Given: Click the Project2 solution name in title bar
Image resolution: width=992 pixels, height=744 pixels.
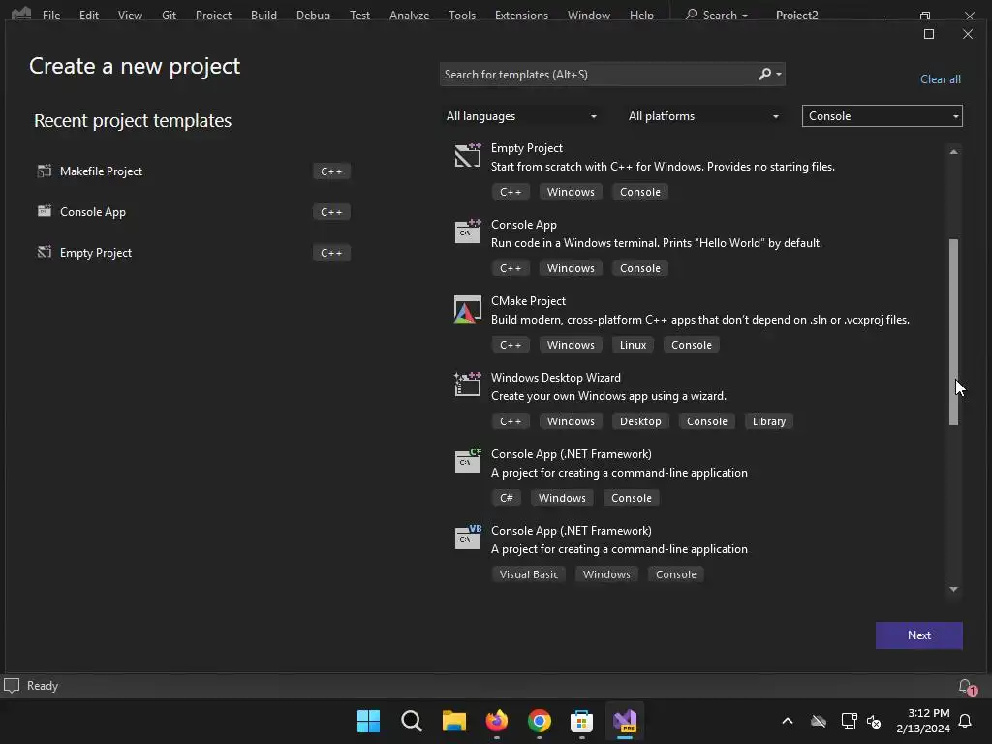Looking at the screenshot, I should coord(796,15).
